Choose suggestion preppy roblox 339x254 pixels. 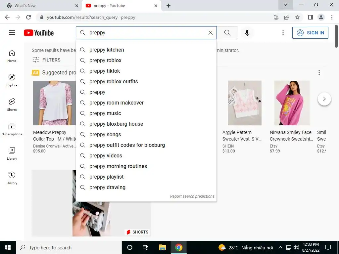tap(146, 61)
